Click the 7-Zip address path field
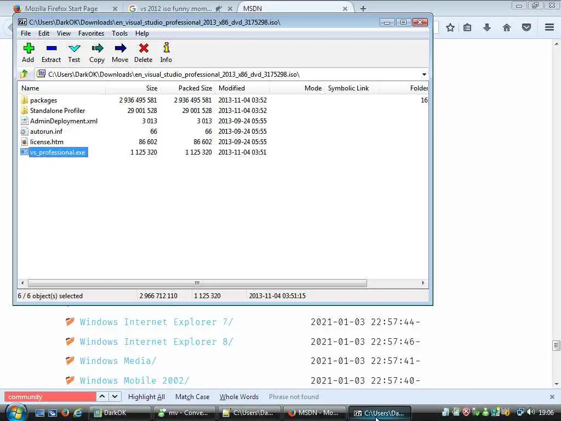The image size is (561, 421). coord(229,74)
